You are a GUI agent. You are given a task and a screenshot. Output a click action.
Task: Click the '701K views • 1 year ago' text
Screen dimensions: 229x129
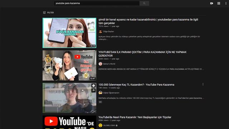[109, 26]
